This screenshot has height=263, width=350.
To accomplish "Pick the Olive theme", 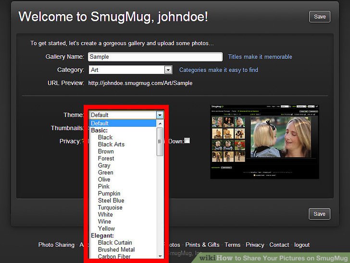I will (x=104, y=179).
